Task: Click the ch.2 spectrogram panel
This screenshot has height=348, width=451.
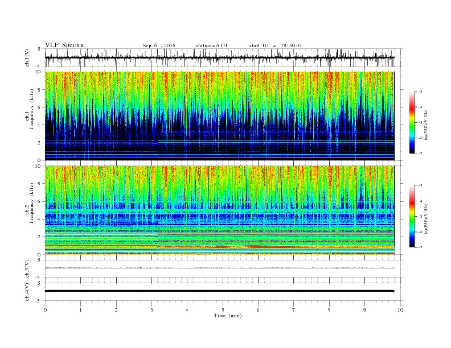Action: pos(219,210)
